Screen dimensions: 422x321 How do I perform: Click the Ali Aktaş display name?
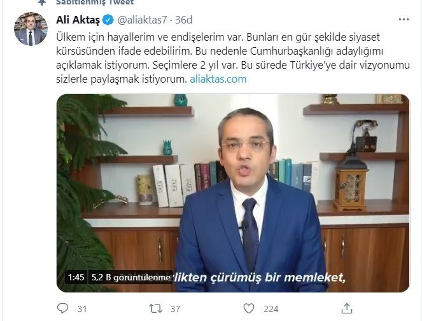pyautogui.click(x=78, y=20)
